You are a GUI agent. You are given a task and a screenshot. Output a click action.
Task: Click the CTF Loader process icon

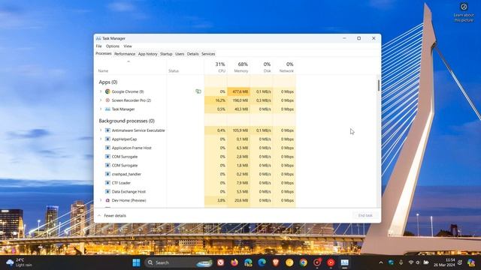[107, 183]
